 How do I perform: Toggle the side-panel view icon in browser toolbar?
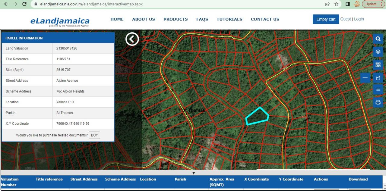(x=347, y=4)
